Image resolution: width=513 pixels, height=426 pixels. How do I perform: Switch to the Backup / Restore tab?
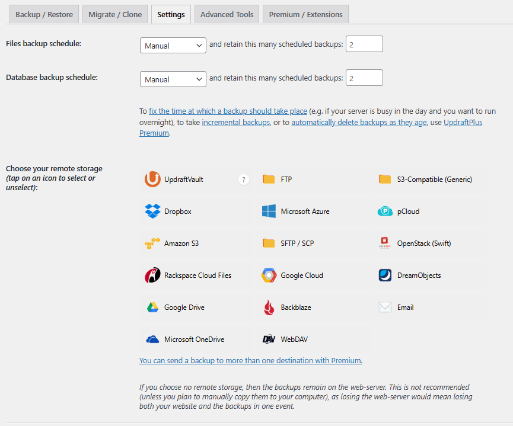click(44, 14)
